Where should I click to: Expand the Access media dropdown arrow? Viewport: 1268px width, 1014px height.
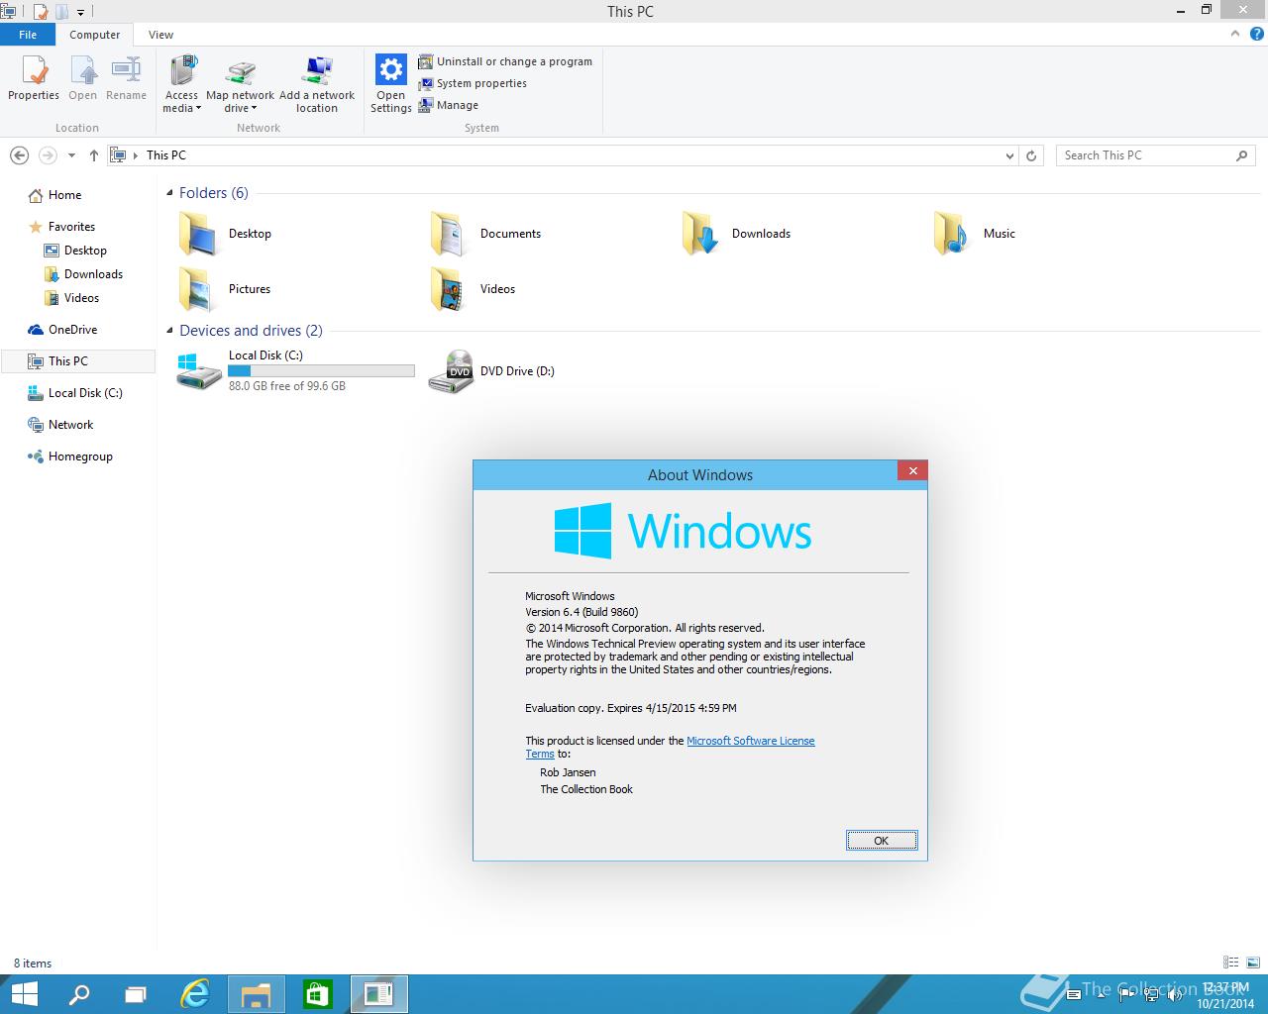(x=198, y=109)
